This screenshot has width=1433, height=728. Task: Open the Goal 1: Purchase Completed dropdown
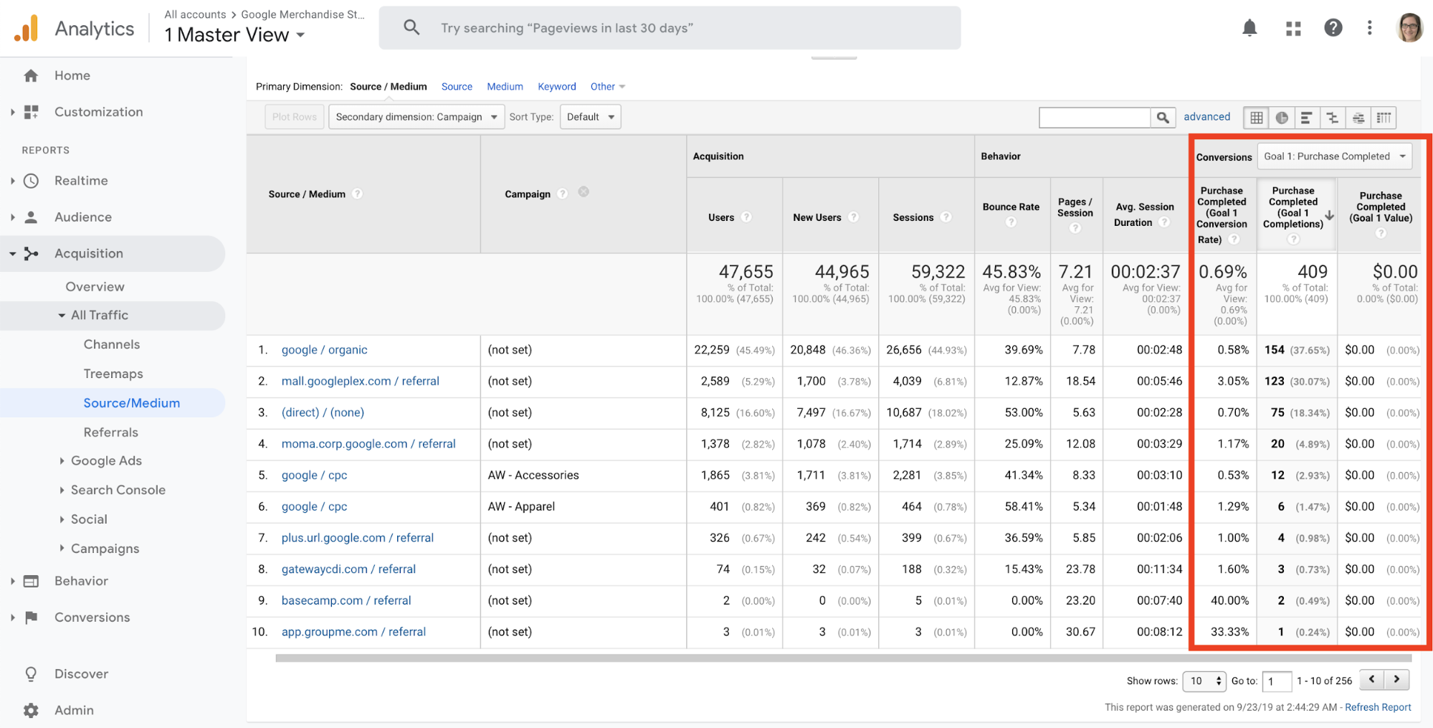click(1334, 156)
